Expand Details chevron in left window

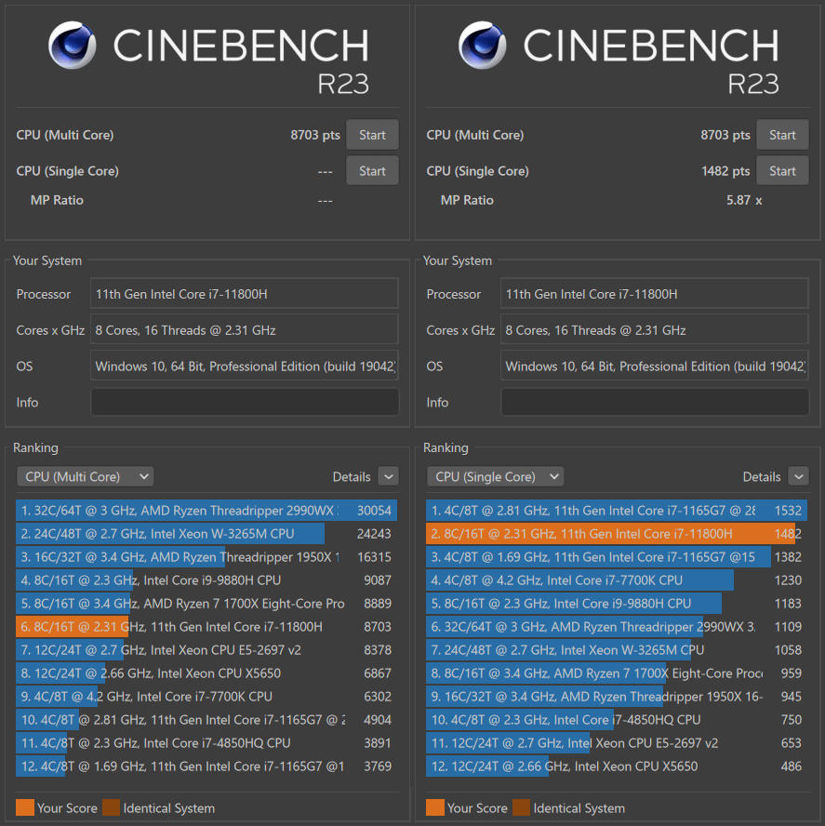coord(388,476)
